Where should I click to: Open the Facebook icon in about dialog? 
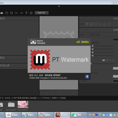click(87, 77)
